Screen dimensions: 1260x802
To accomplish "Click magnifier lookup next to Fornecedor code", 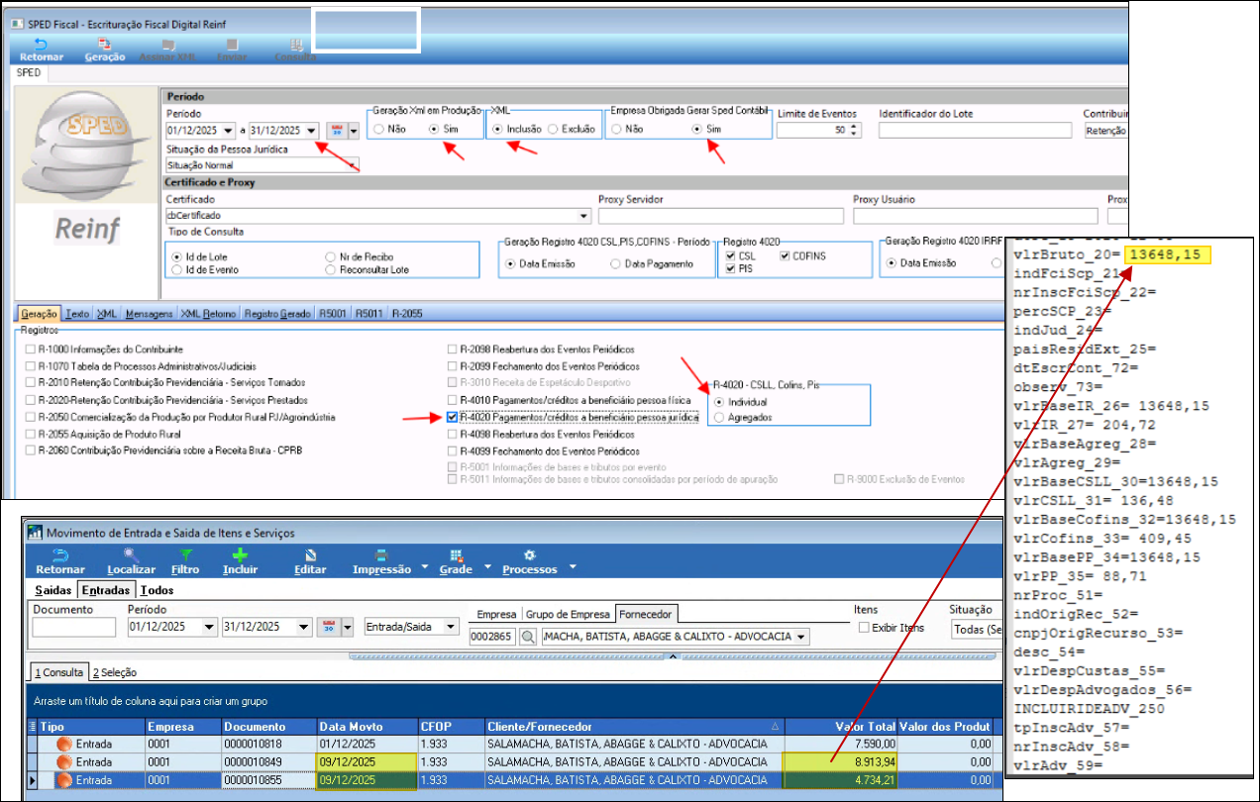I will pyautogui.click(x=528, y=637).
